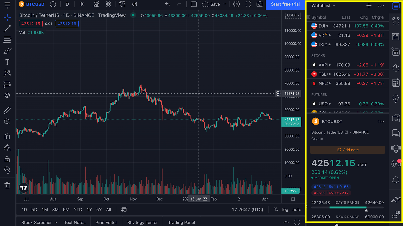403x226 pixels.
Task: Select the trend line drawing tool
Action: point(7,29)
